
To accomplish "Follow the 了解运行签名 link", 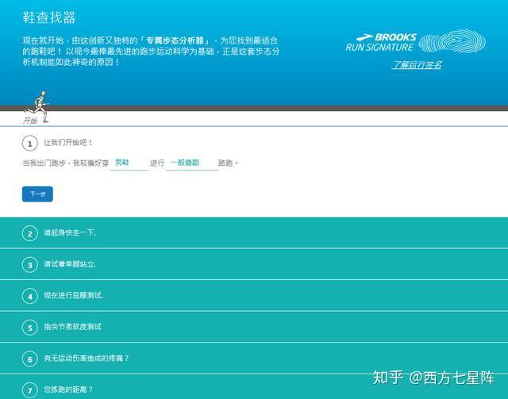I will (x=417, y=65).
